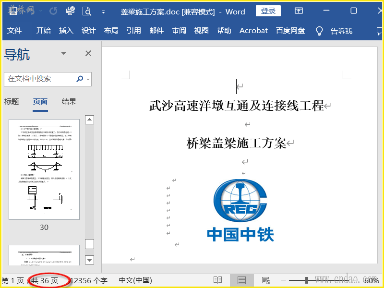Click the Undo icon in quick access toolbar
The width and height of the screenshot is (384, 288).
tap(53, 11)
